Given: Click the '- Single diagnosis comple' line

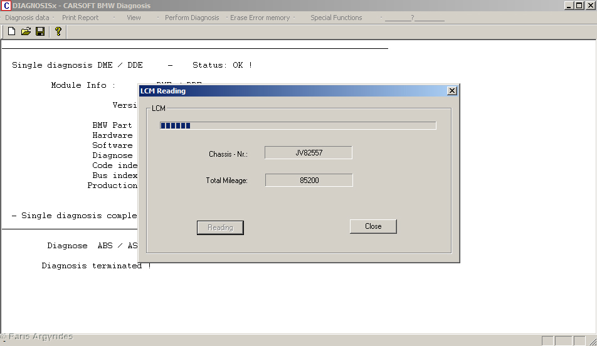Looking at the screenshot, I should coord(74,216).
